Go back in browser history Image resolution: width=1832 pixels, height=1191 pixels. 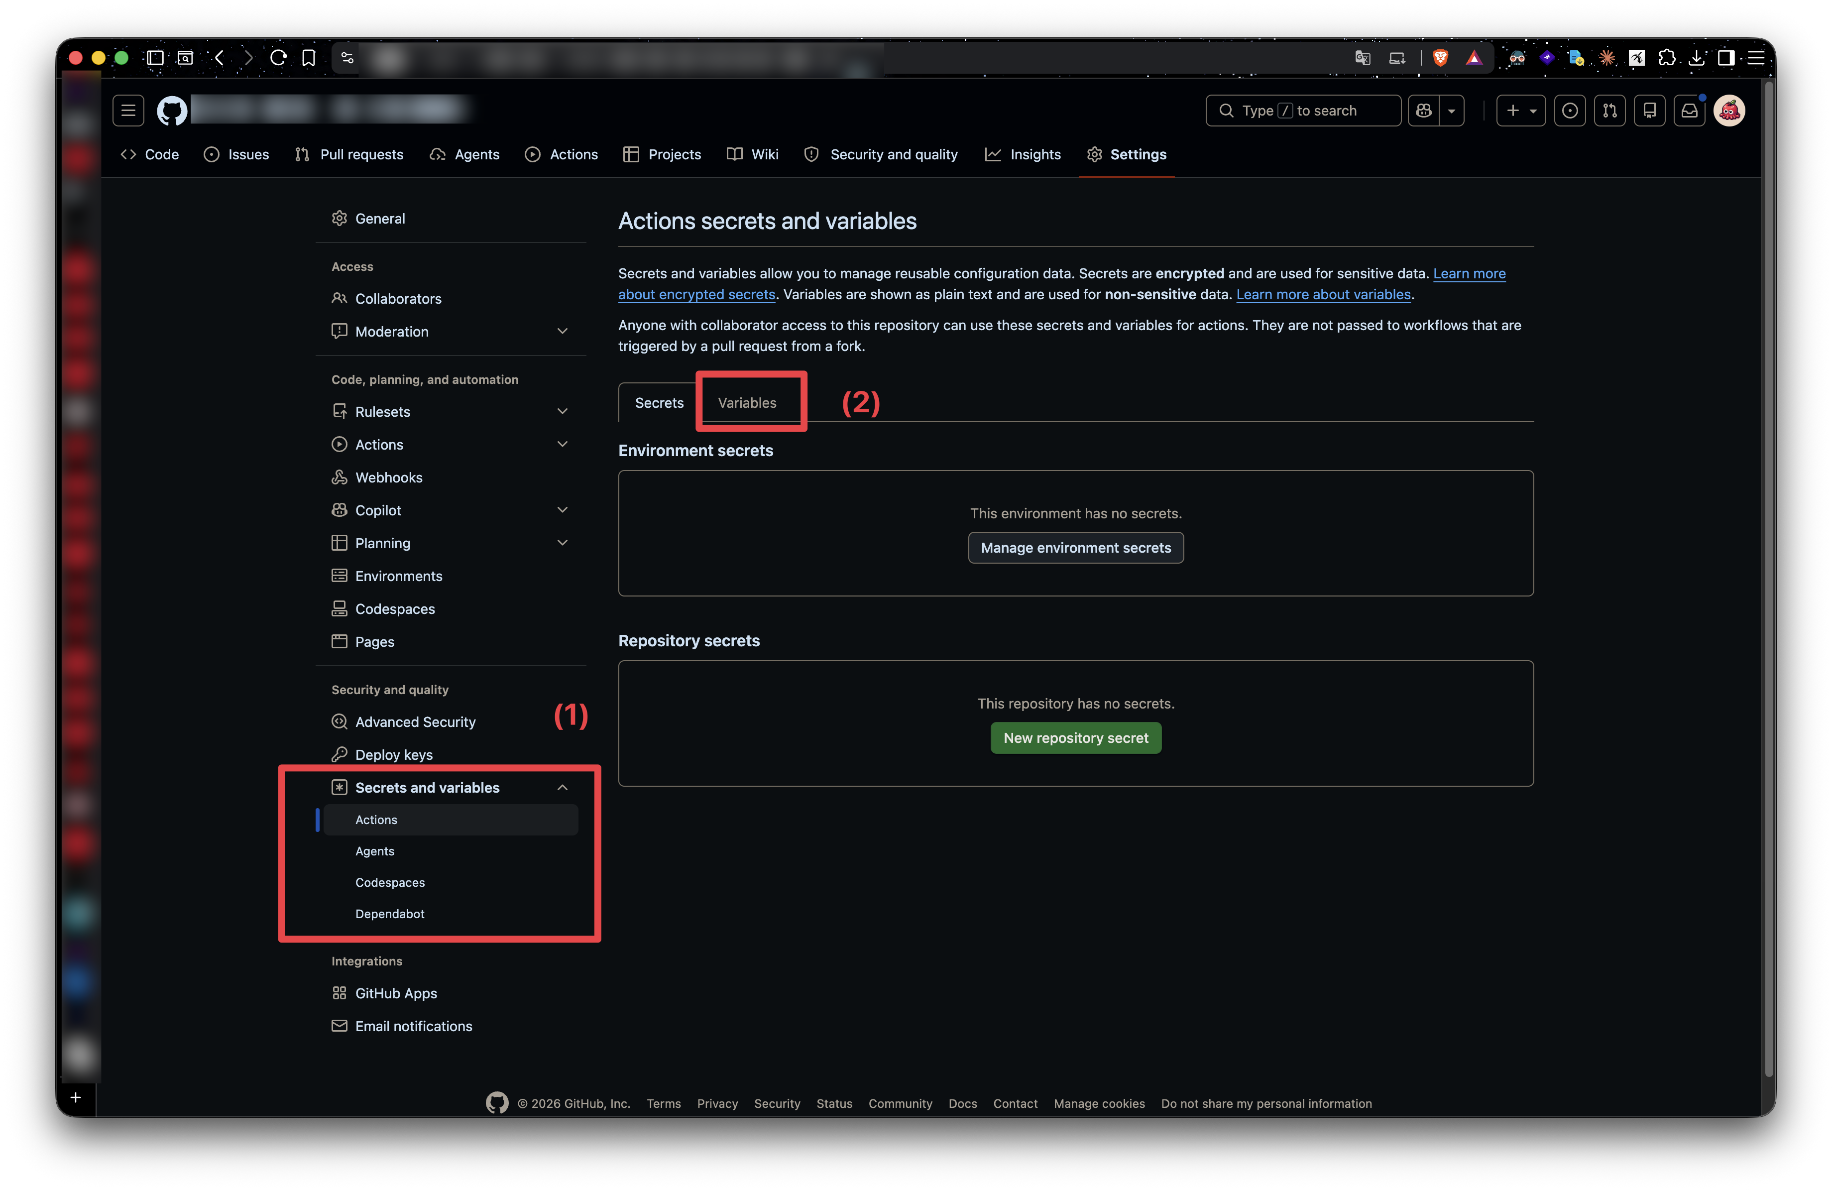coord(220,58)
